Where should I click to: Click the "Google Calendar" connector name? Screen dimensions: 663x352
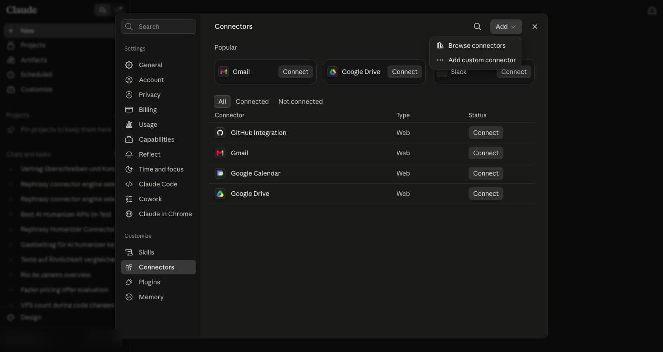pos(256,173)
